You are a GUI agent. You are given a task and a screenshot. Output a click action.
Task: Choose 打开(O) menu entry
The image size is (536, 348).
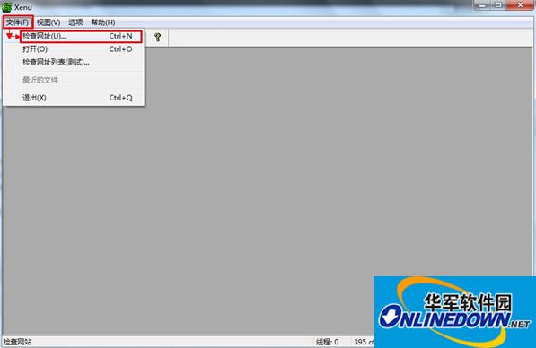81,49
